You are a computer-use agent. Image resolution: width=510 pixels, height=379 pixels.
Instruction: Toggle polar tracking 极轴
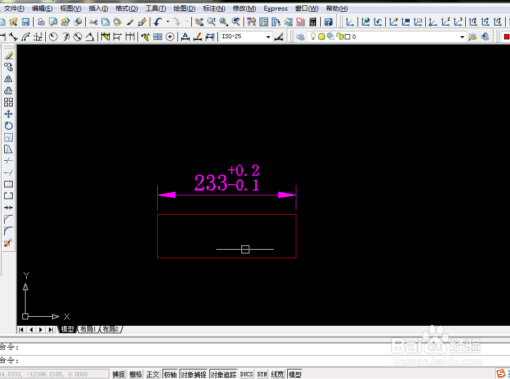pos(170,374)
